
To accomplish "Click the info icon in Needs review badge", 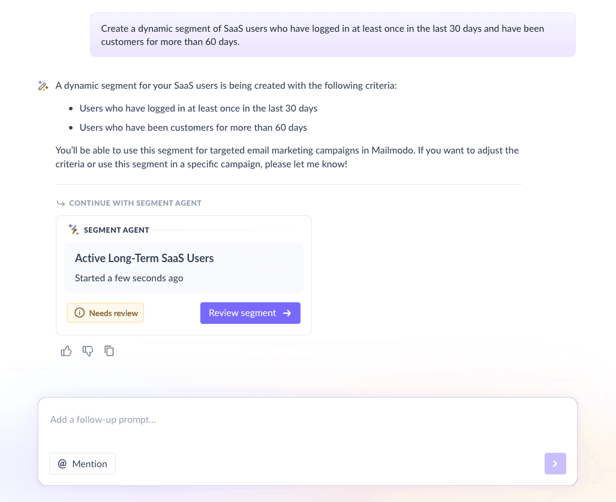I will click(x=80, y=312).
